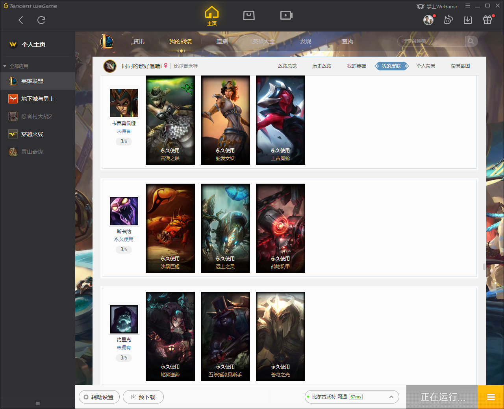Image resolution: width=504 pixels, height=409 pixels.
Task: Click the mascot notification icon
Action: pos(448,20)
